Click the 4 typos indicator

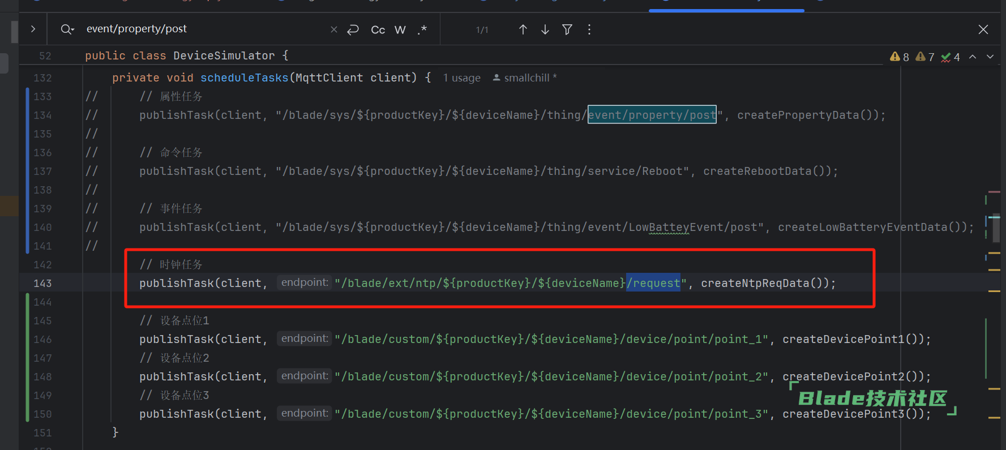point(951,57)
